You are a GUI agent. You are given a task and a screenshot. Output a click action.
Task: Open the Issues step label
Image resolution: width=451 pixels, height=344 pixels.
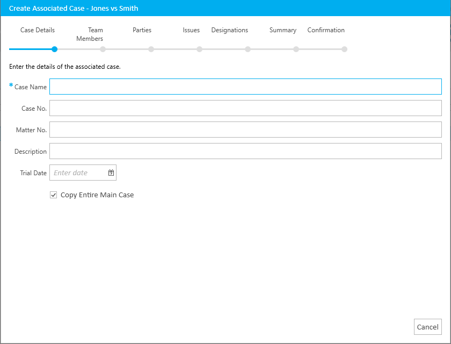click(x=191, y=30)
